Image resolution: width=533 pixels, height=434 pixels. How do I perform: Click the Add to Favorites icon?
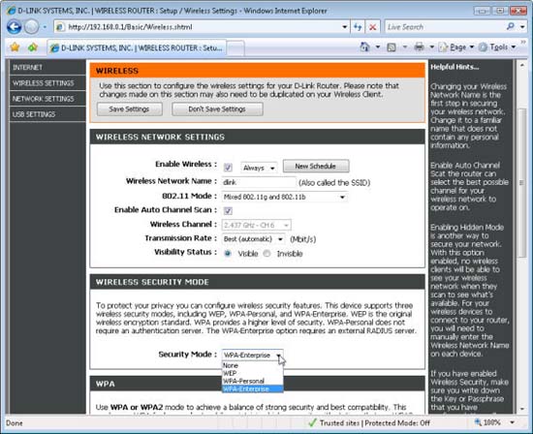click(33, 47)
